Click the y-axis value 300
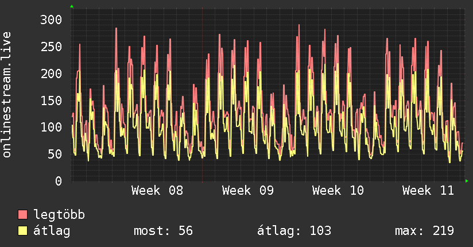 (x=51, y=20)
